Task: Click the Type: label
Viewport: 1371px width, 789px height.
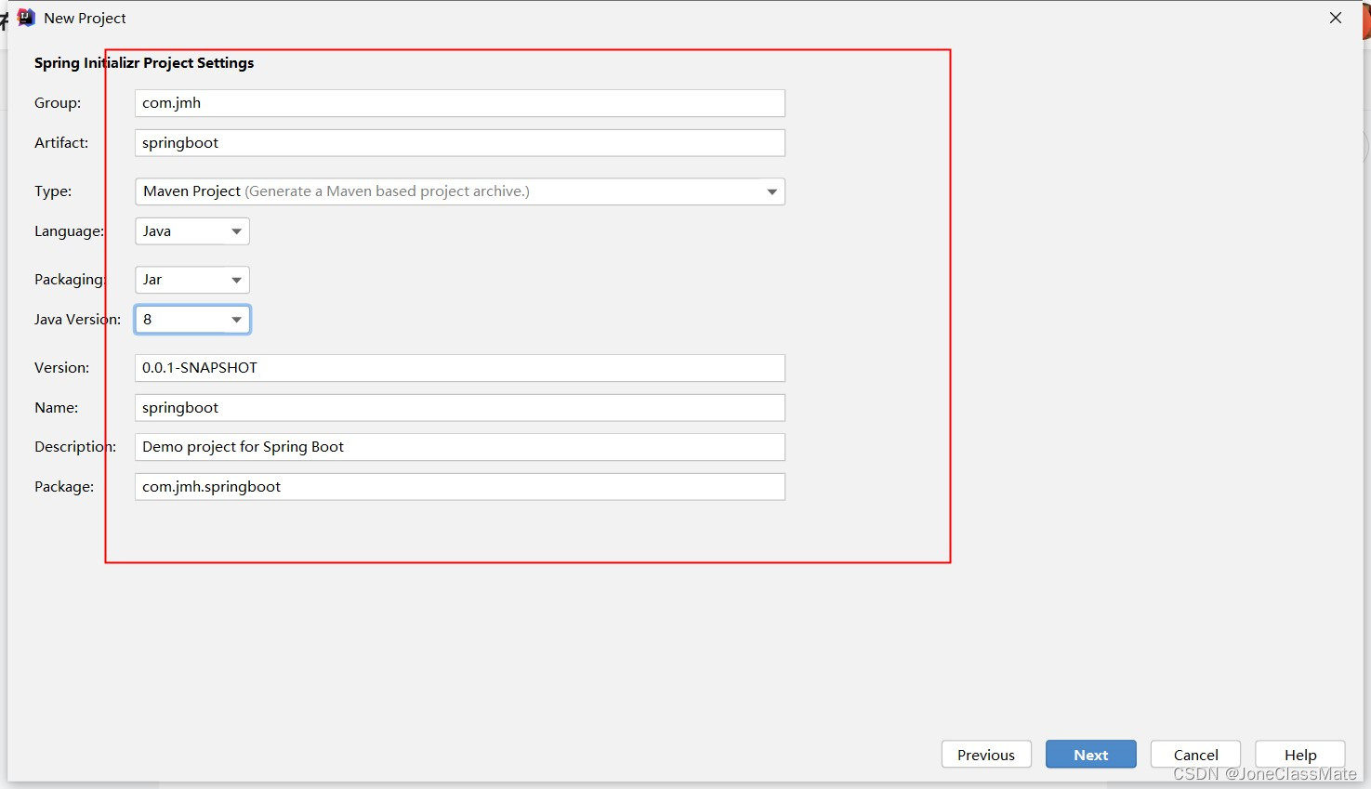Action: point(53,191)
